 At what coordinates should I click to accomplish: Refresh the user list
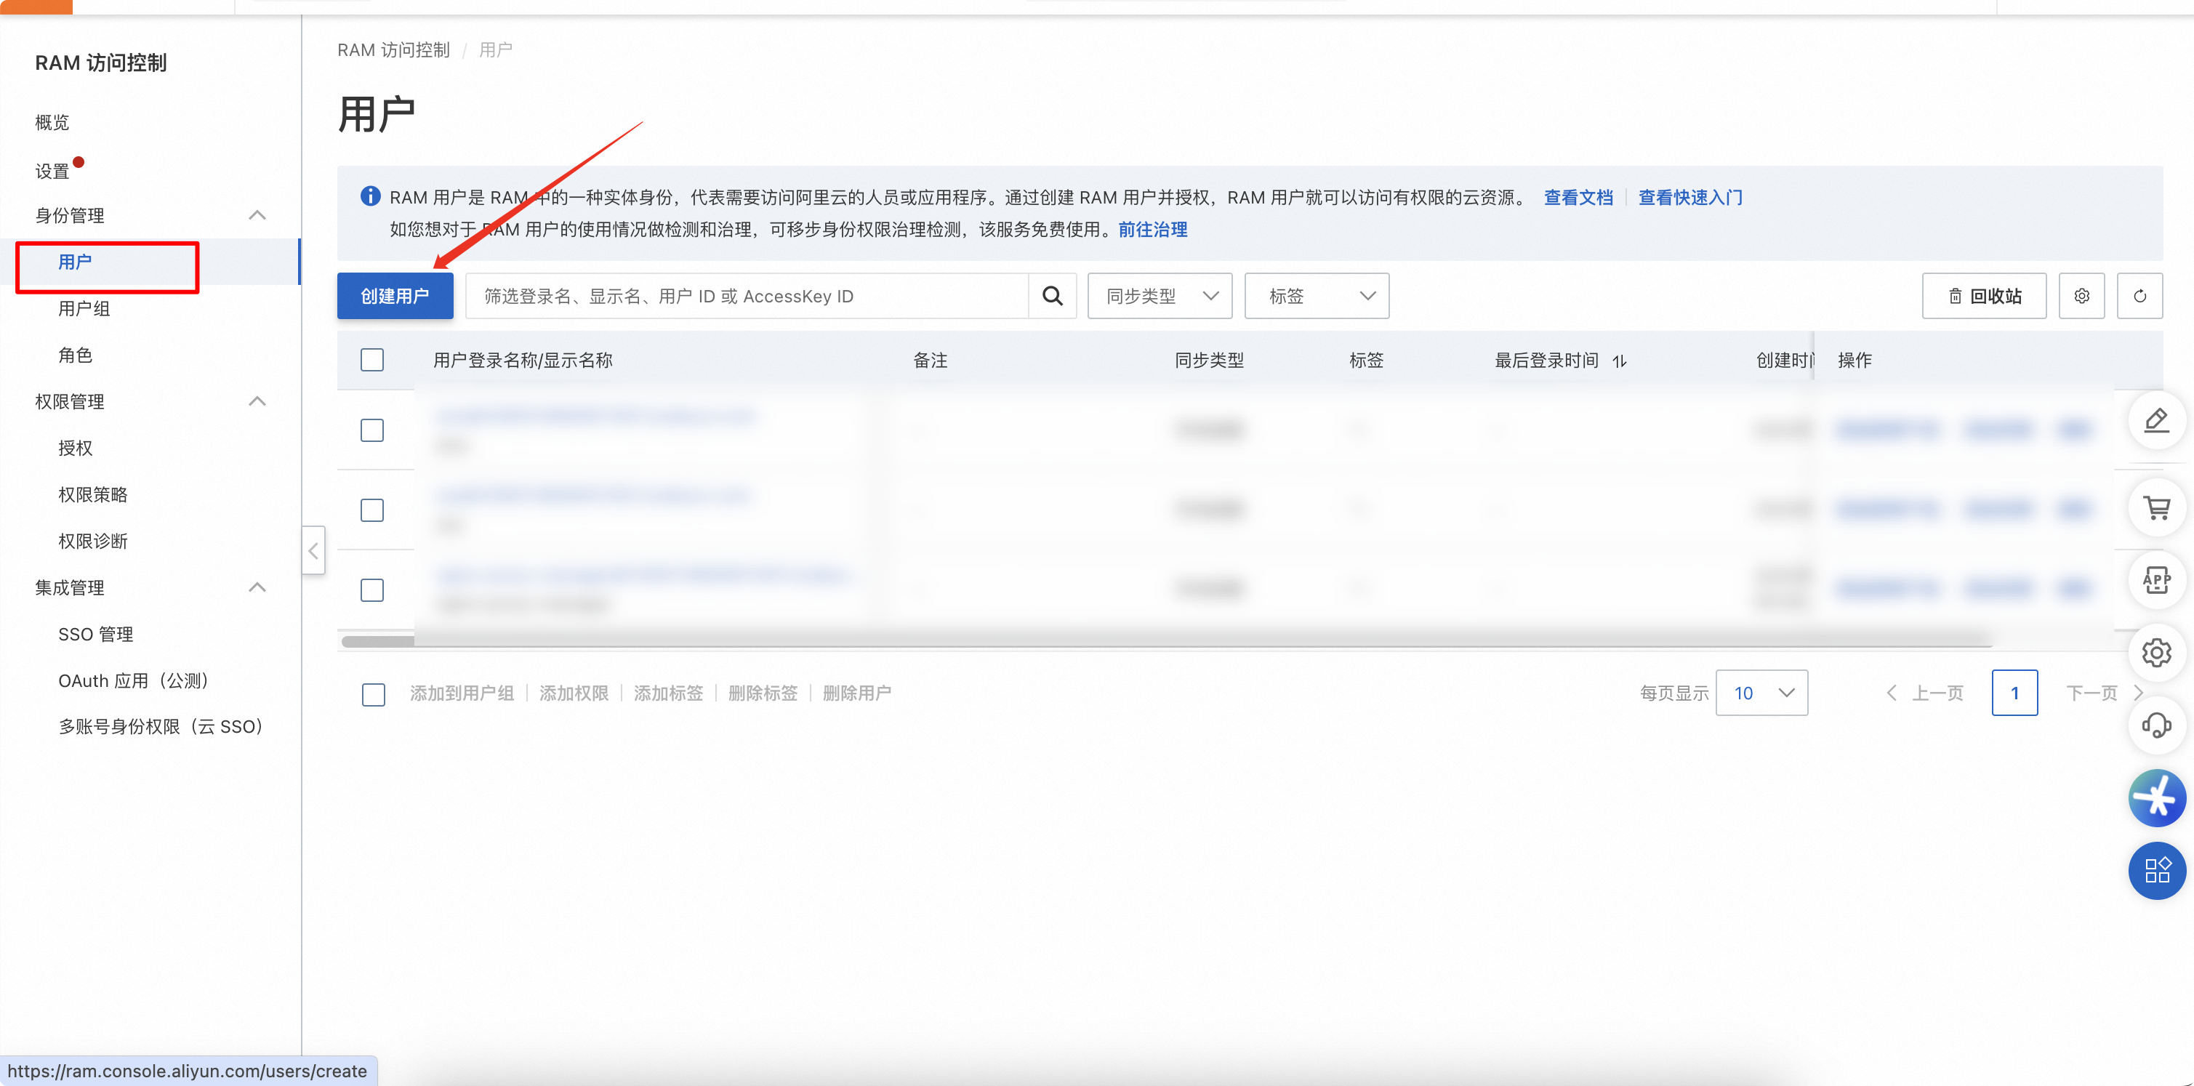(x=2139, y=296)
